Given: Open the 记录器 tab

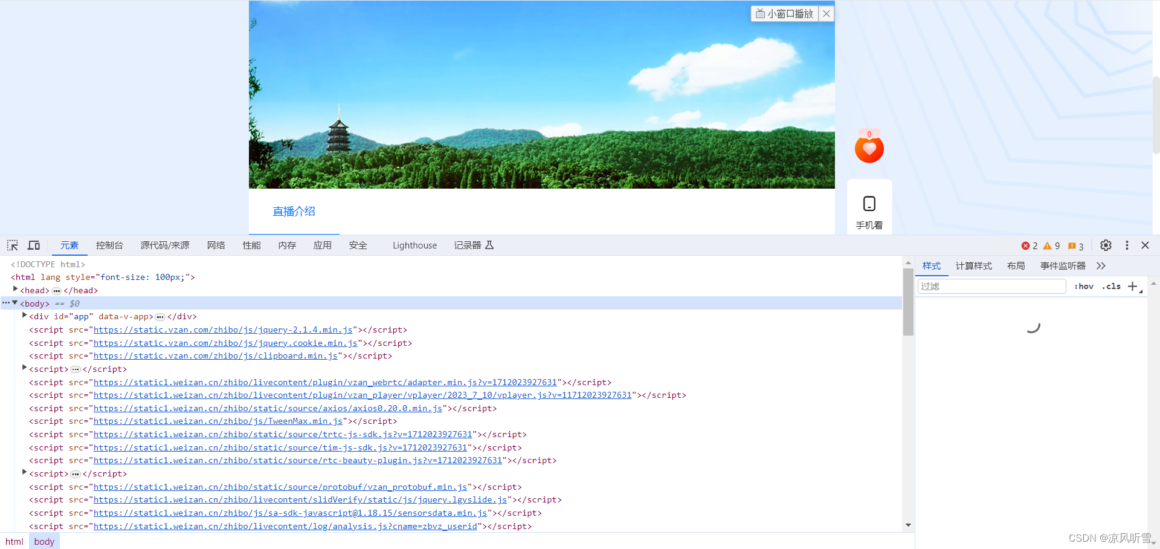Looking at the screenshot, I should coord(474,245).
